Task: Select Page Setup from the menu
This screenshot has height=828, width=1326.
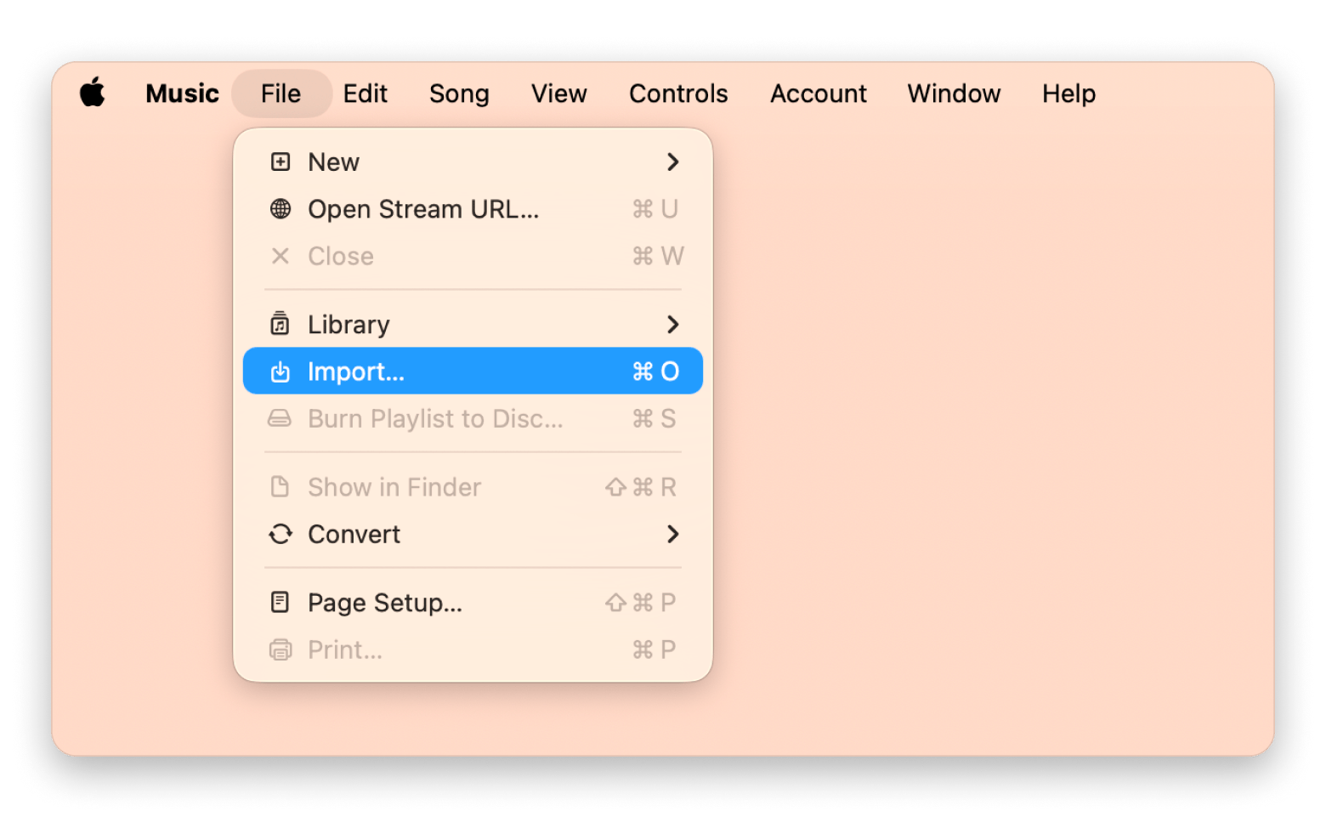Action: pos(384,602)
